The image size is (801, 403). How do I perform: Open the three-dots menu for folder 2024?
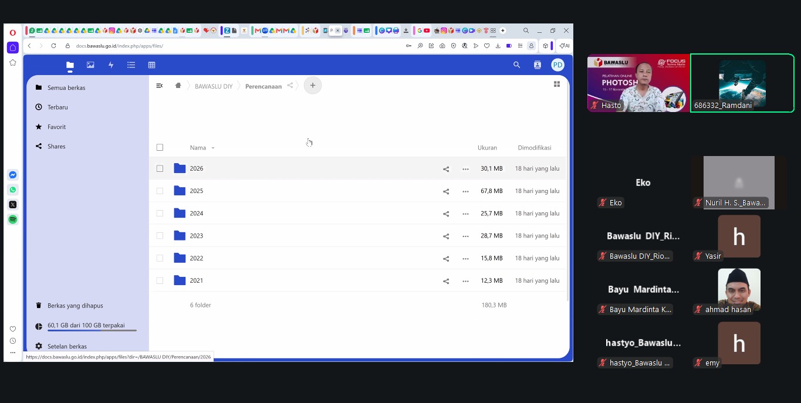(x=465, y=214)
